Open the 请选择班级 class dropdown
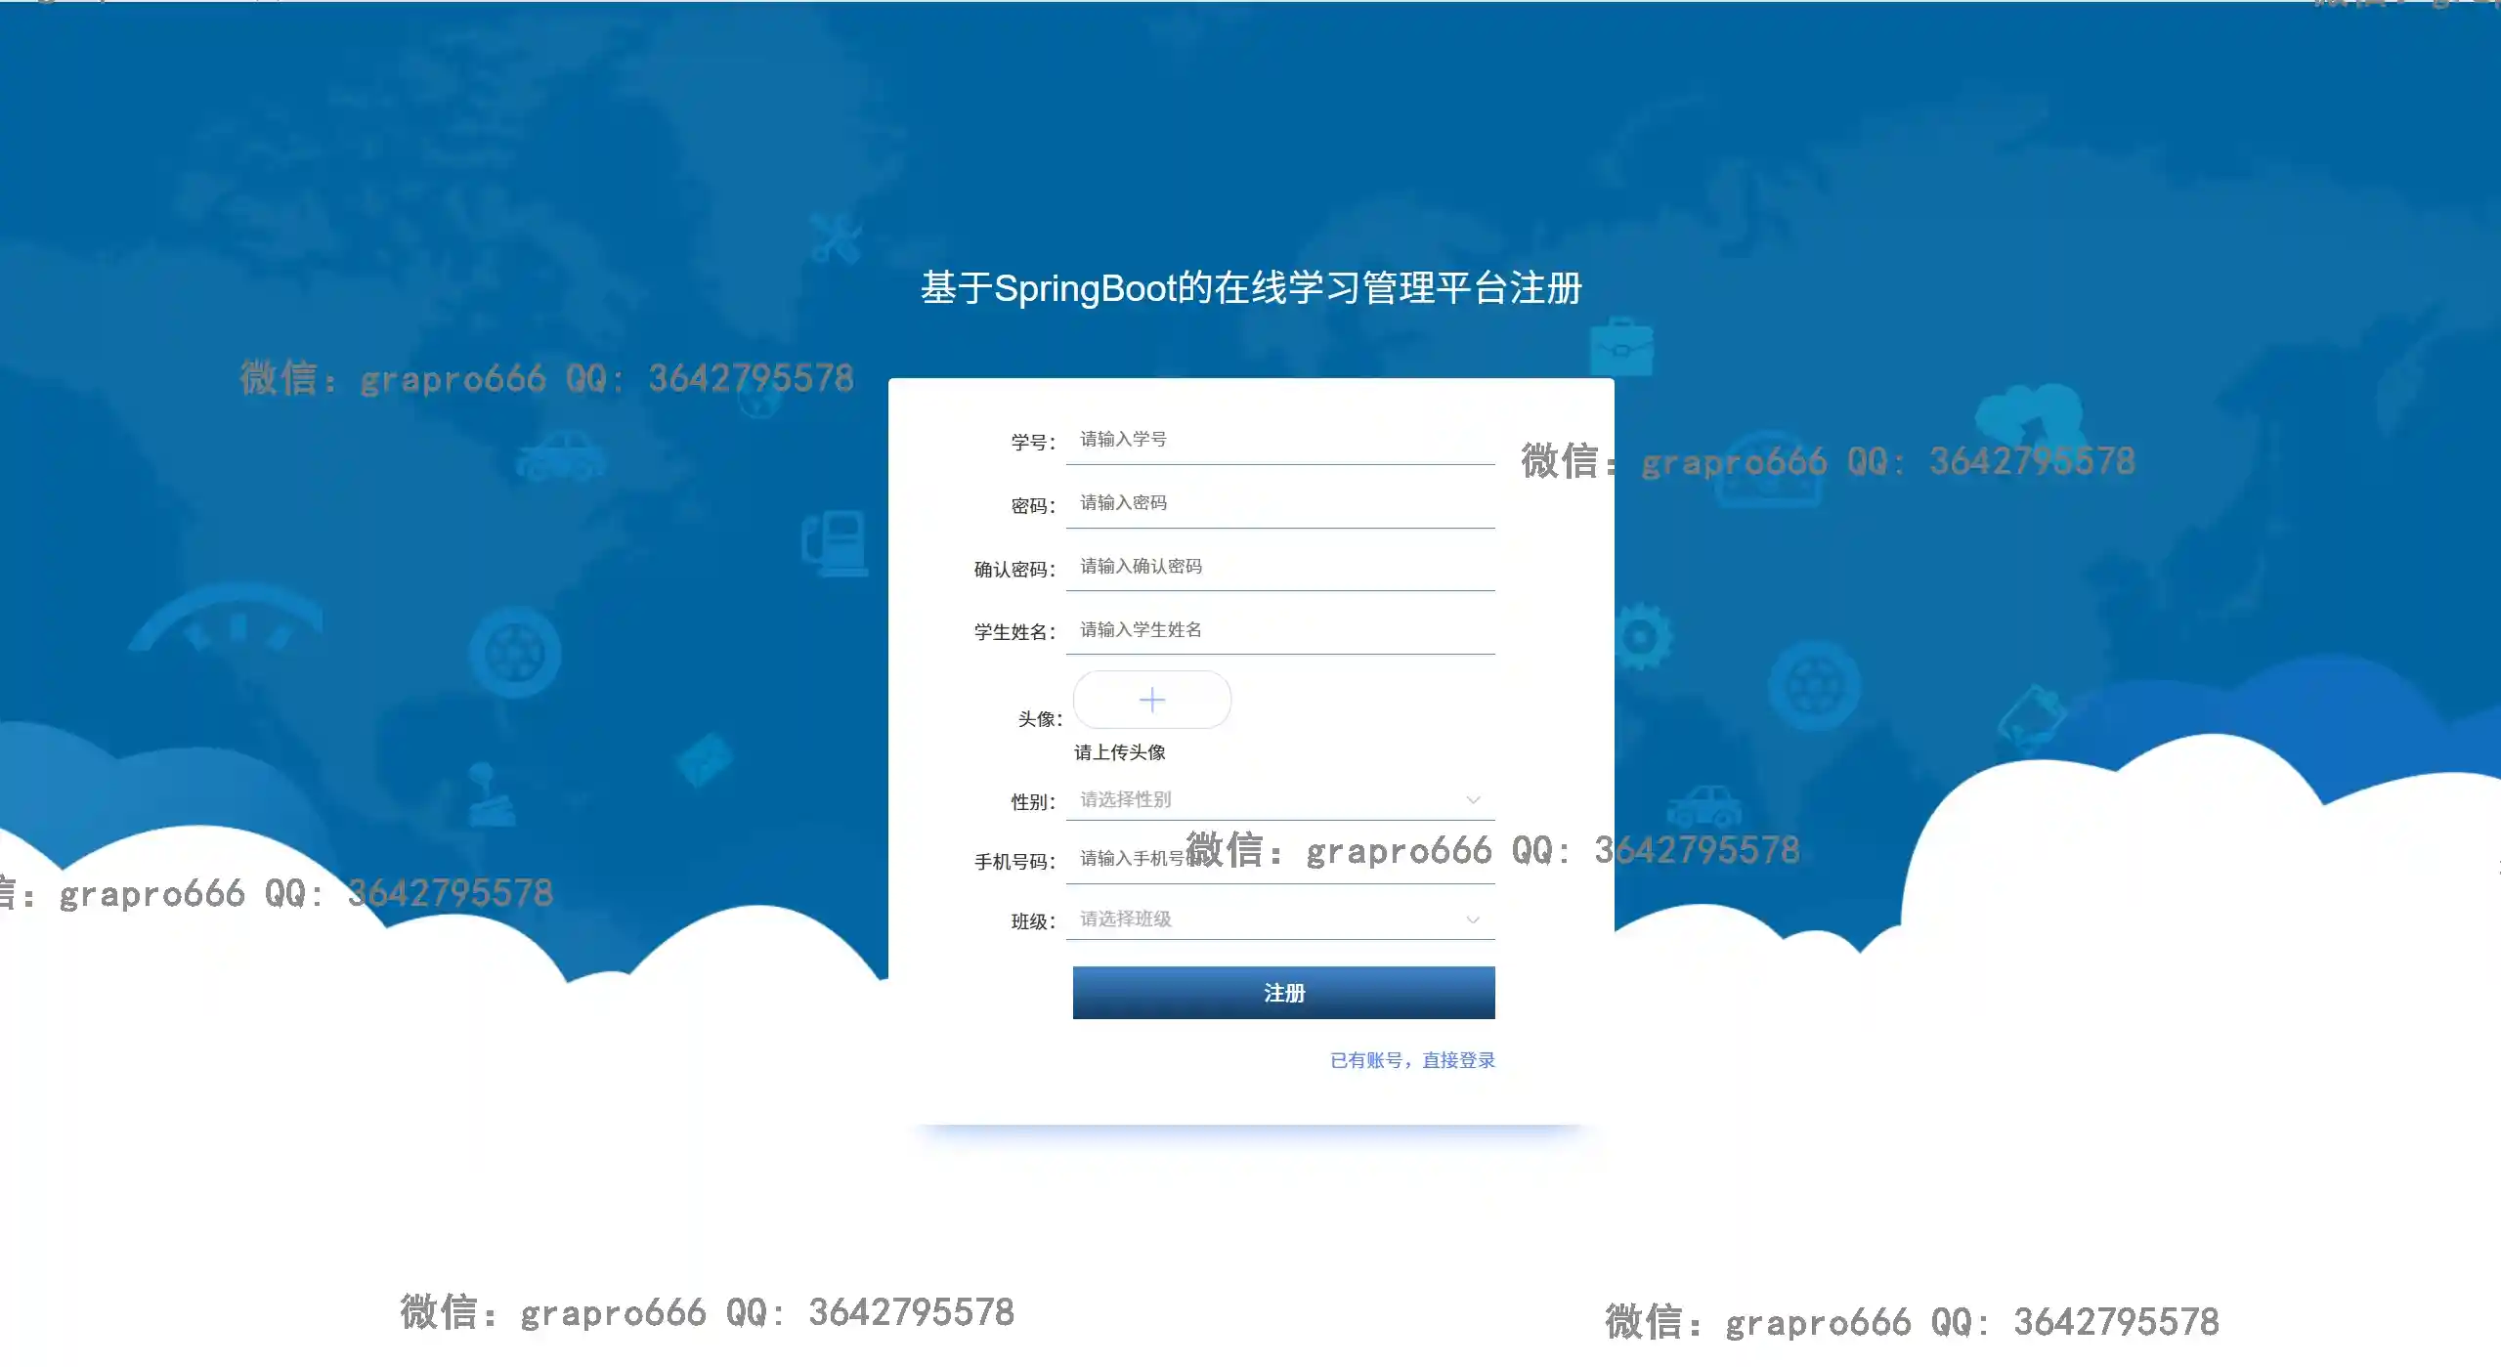Viewport: 2501px width, 1367px height. [1280, 919]
